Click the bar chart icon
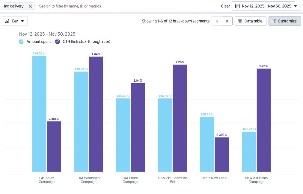 [7, 21]
